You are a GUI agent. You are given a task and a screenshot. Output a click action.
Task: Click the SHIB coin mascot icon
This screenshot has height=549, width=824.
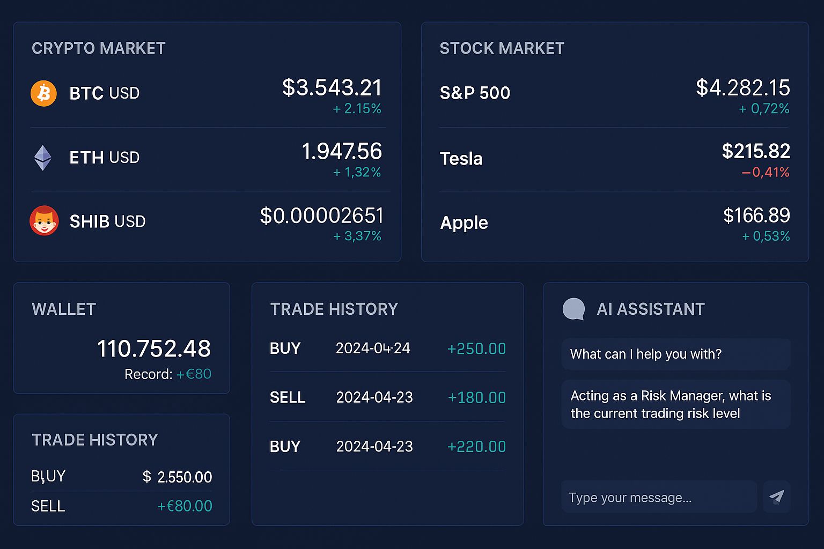[x=44, y=221]
